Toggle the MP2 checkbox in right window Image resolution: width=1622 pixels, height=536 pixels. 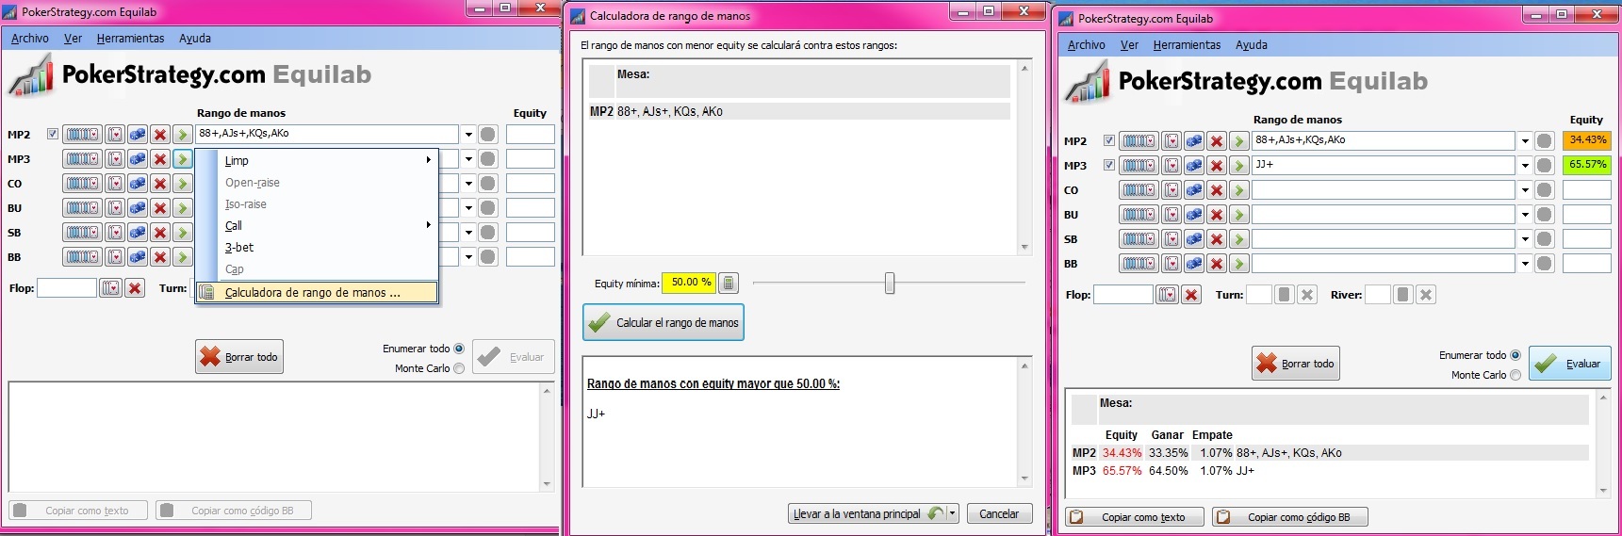pos(1109,140)
